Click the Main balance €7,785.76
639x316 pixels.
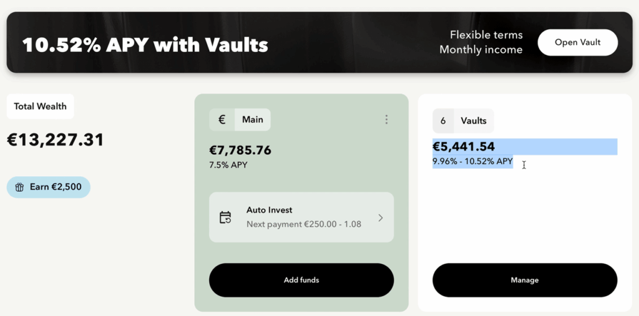(240, 151)
